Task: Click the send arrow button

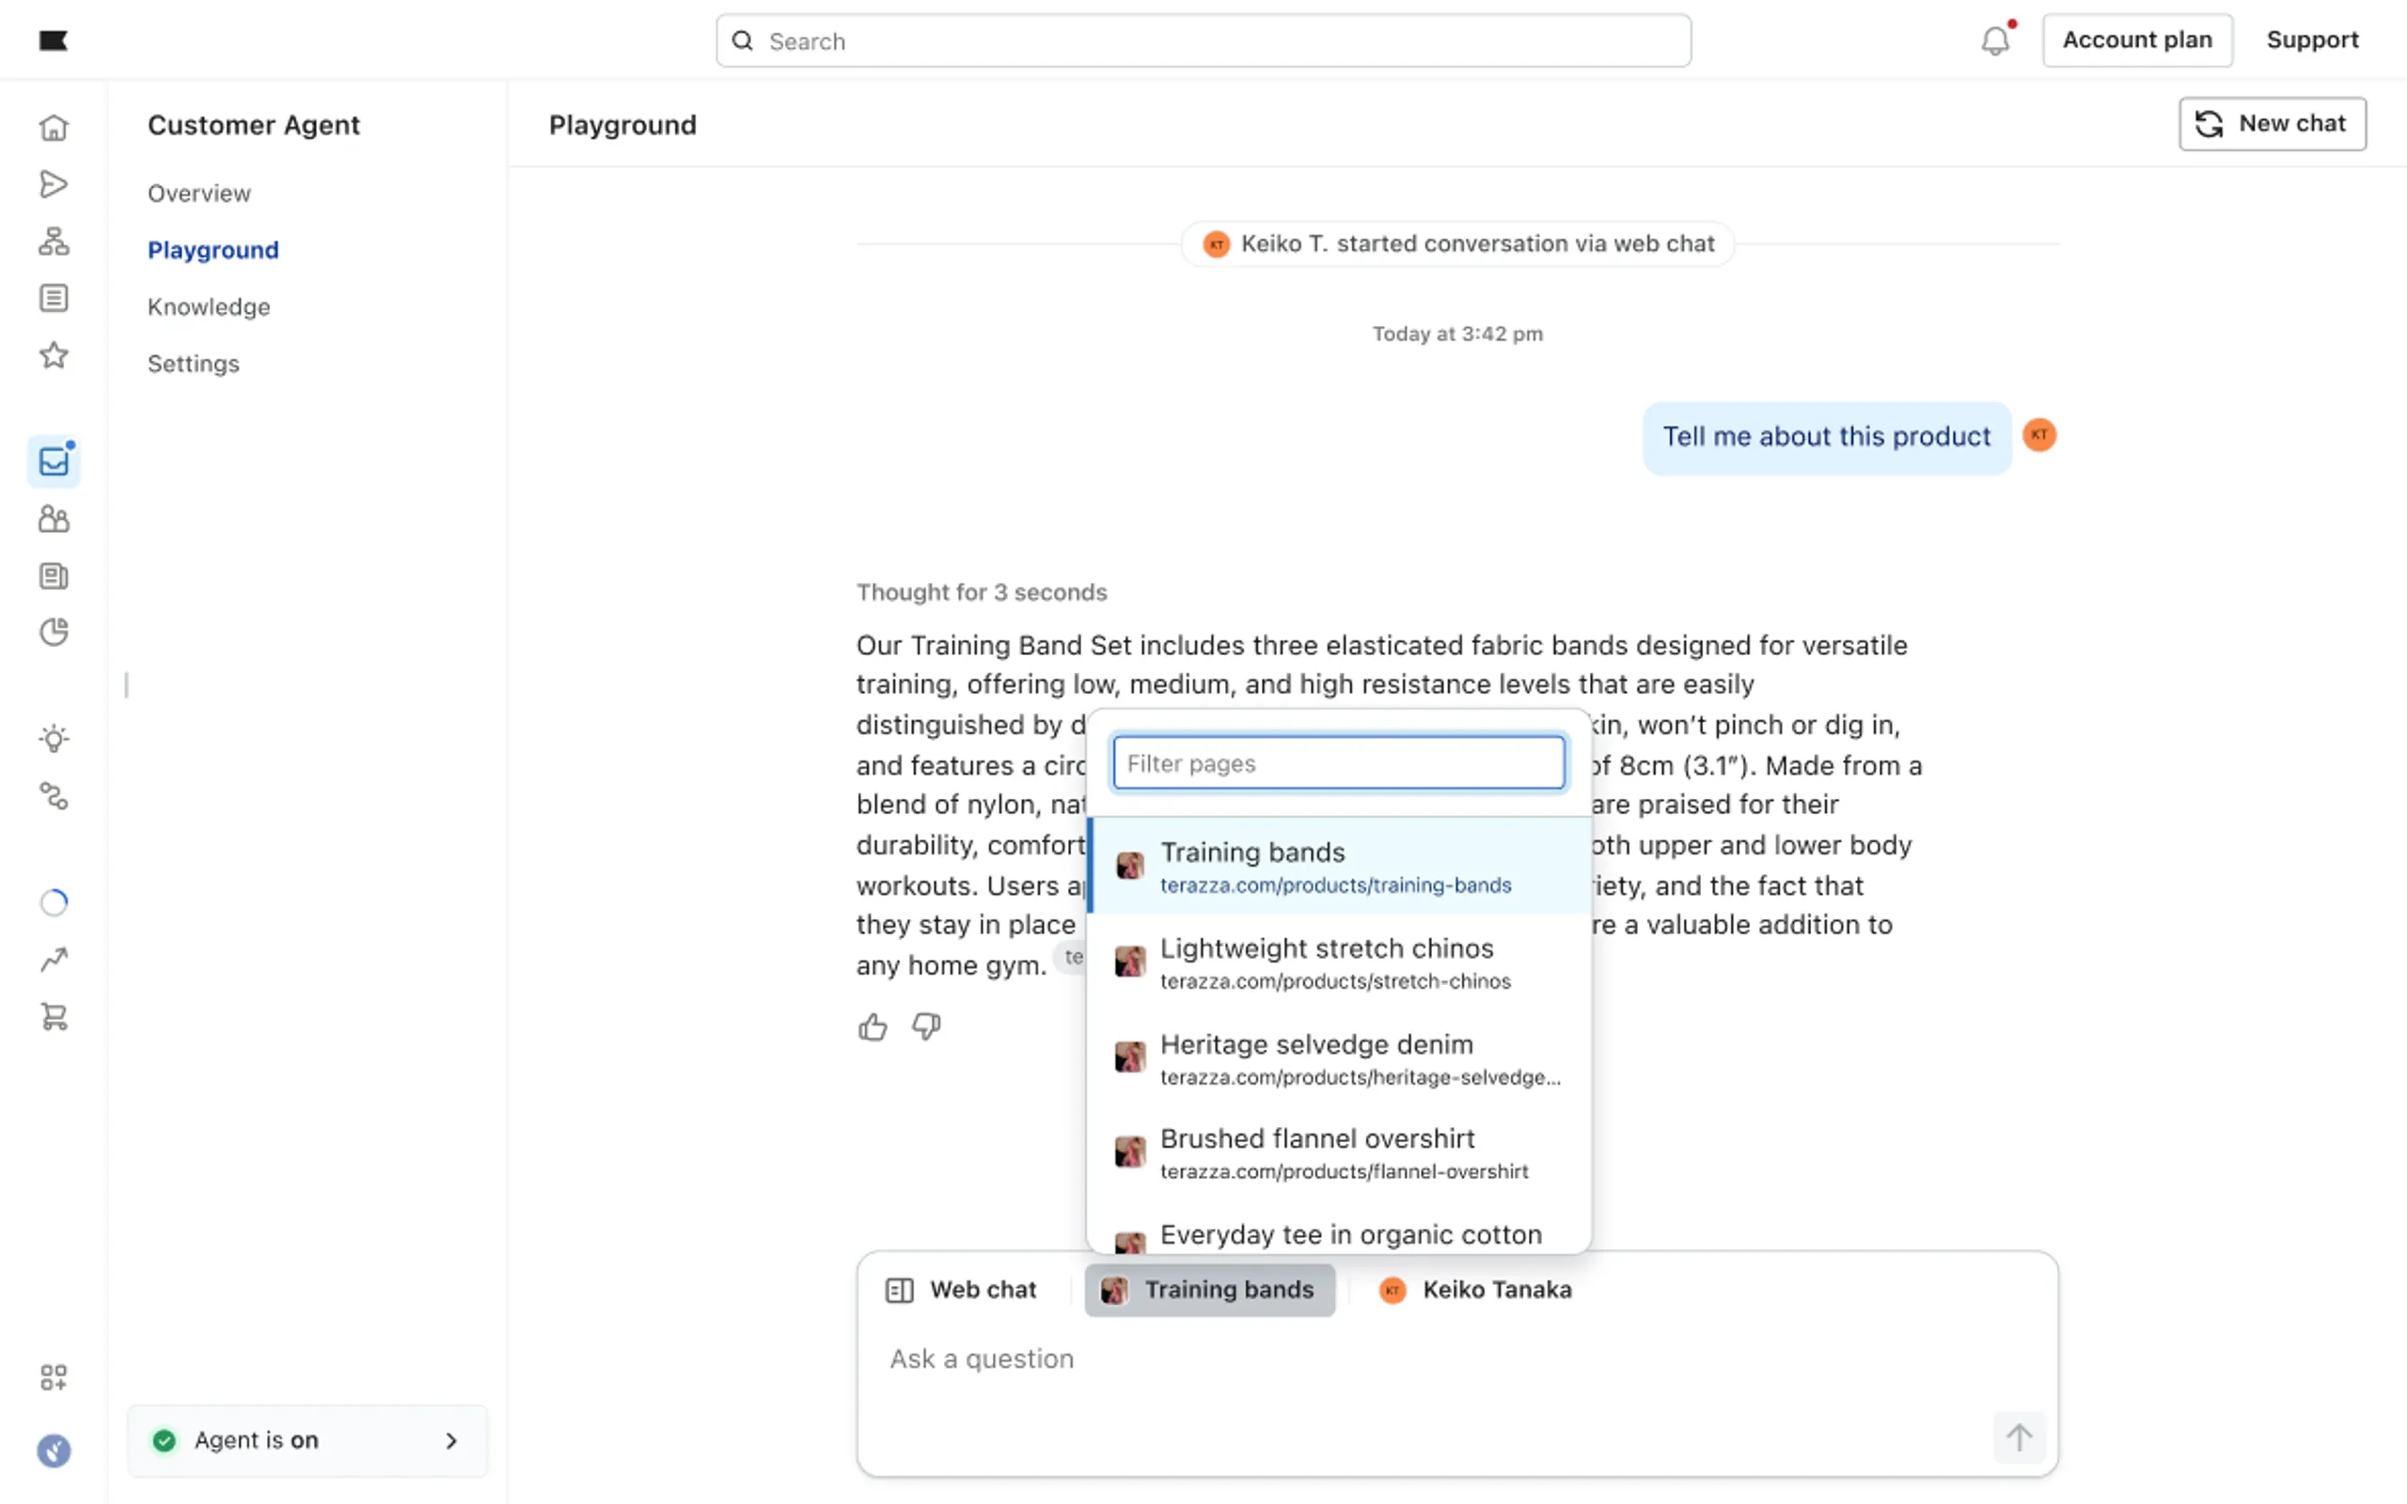Action: 2018,1436
